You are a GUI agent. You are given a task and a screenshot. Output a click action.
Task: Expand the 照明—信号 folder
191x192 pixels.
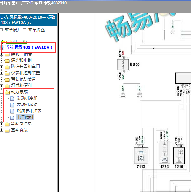(2, 54)
